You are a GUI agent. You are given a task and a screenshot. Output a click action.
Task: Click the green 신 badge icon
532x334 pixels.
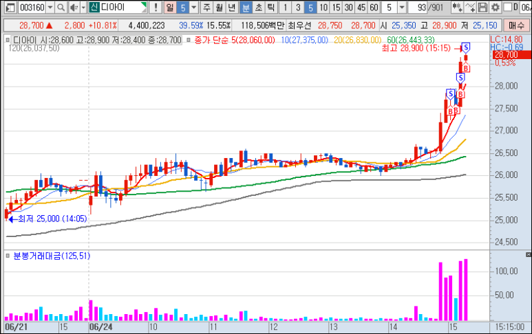94,7
